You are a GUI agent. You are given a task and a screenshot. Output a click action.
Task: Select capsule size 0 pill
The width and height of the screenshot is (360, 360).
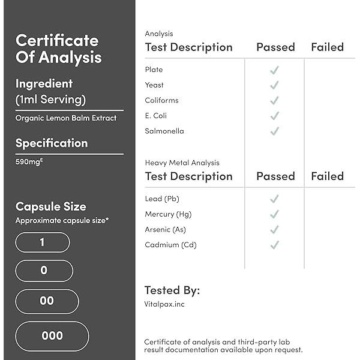point(44,271)
